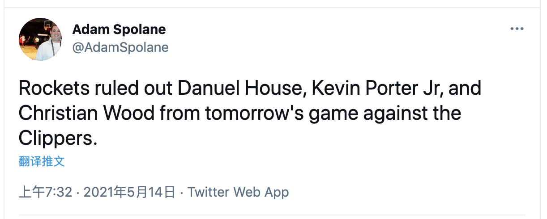
Task: Click the 2021年5月14日 date
Action: pos(129,192)
